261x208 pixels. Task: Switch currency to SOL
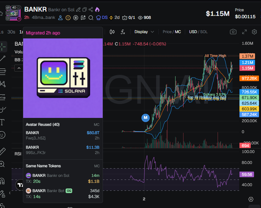click(204, 32)
